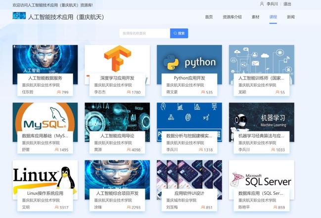
Task: Open the TensorFlow logo course thumbnail
Action: pyautogui.click(x=117, y=59)
